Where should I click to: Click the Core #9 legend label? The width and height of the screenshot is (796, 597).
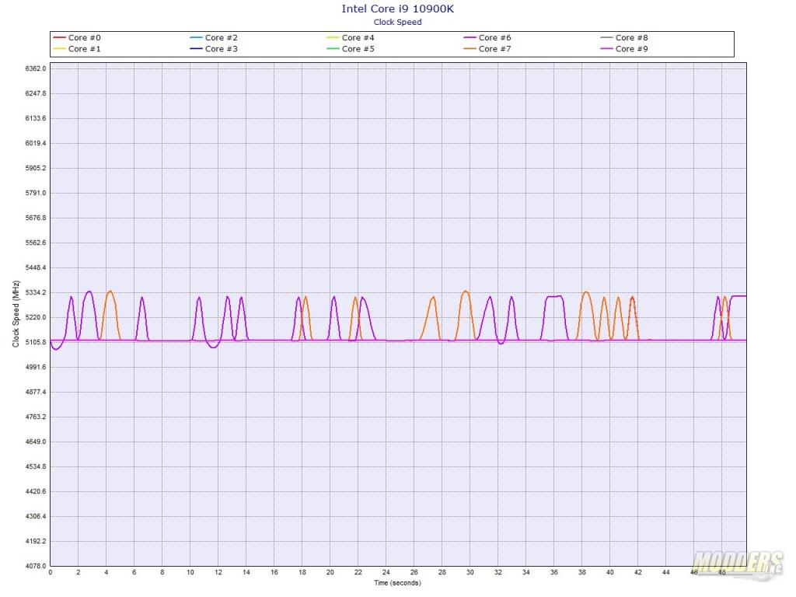[631, 49]
